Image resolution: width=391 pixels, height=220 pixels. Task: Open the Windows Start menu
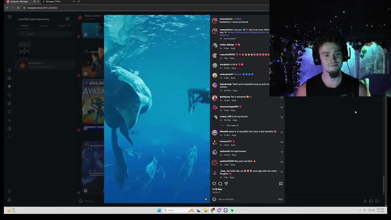click(159, 210)
